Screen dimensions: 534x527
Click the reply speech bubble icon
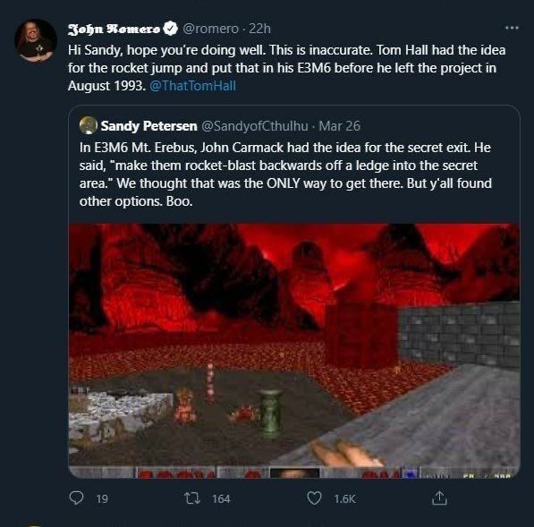click(76, 498)
